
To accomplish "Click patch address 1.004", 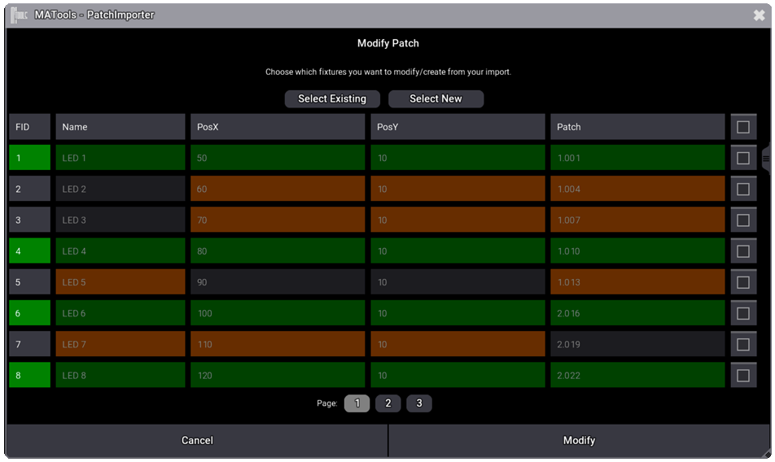I will [x=637, y=189].
